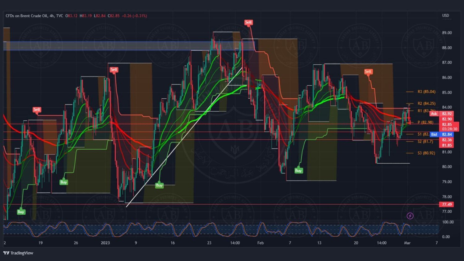Click the Mar label on the time axis

point(407,243)
